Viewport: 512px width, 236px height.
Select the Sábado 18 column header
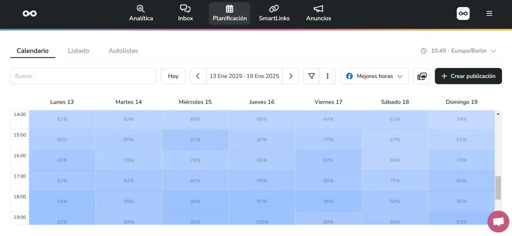pyautogui.click(x=395, y=102)
